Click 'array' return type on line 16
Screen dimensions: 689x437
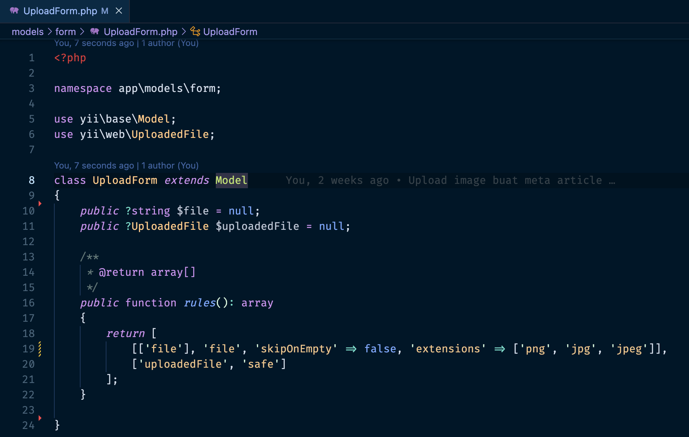coord(257,303)
